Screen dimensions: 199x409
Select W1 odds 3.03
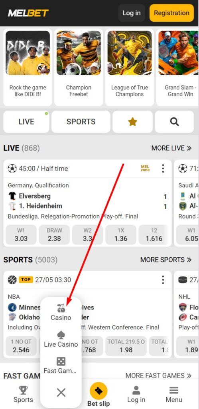[x=21, y=235]
